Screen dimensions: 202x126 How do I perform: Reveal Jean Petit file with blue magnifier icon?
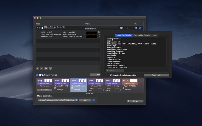(x=140, y=28)
